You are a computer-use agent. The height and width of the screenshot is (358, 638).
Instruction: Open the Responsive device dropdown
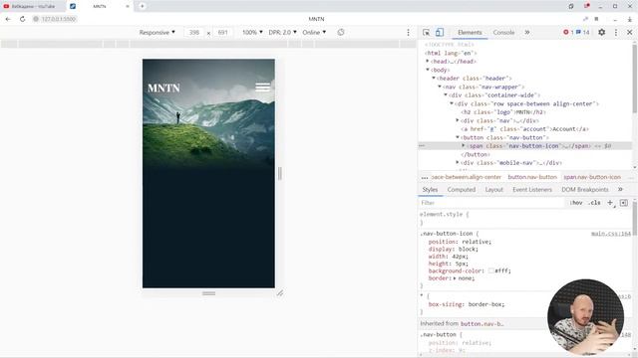158,33
